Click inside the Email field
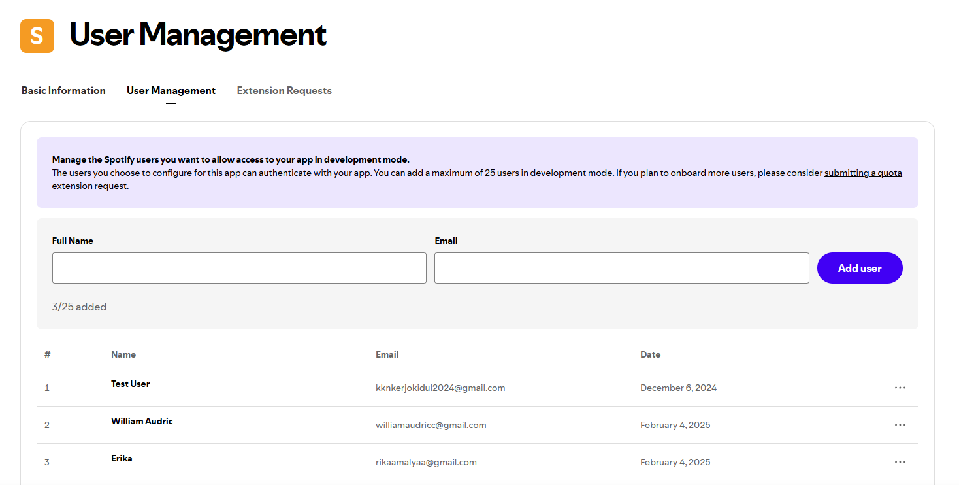The width and height of the screenshot is (959, 485). click(x=621, y=268)
